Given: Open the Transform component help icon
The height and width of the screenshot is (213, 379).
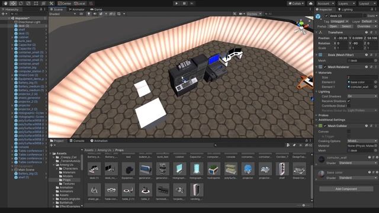Looking at the screenshot, I should pyautogui.click(x=367, y=32).
